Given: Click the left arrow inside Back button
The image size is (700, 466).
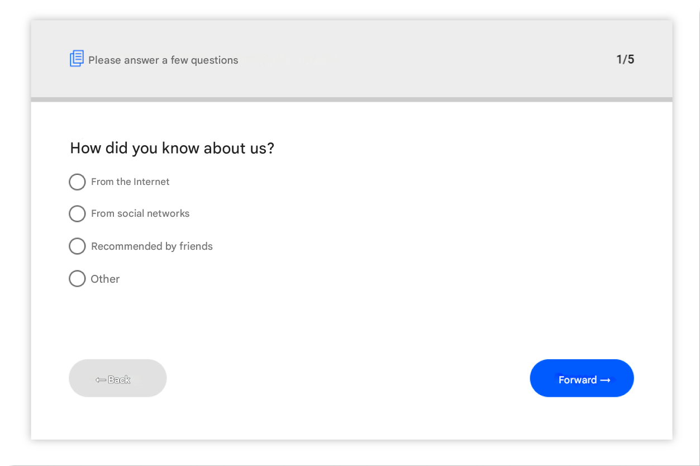Looking at the screenshot, I should pos(101,380).
